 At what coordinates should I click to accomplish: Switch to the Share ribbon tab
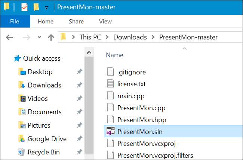(x=76, y=22)
